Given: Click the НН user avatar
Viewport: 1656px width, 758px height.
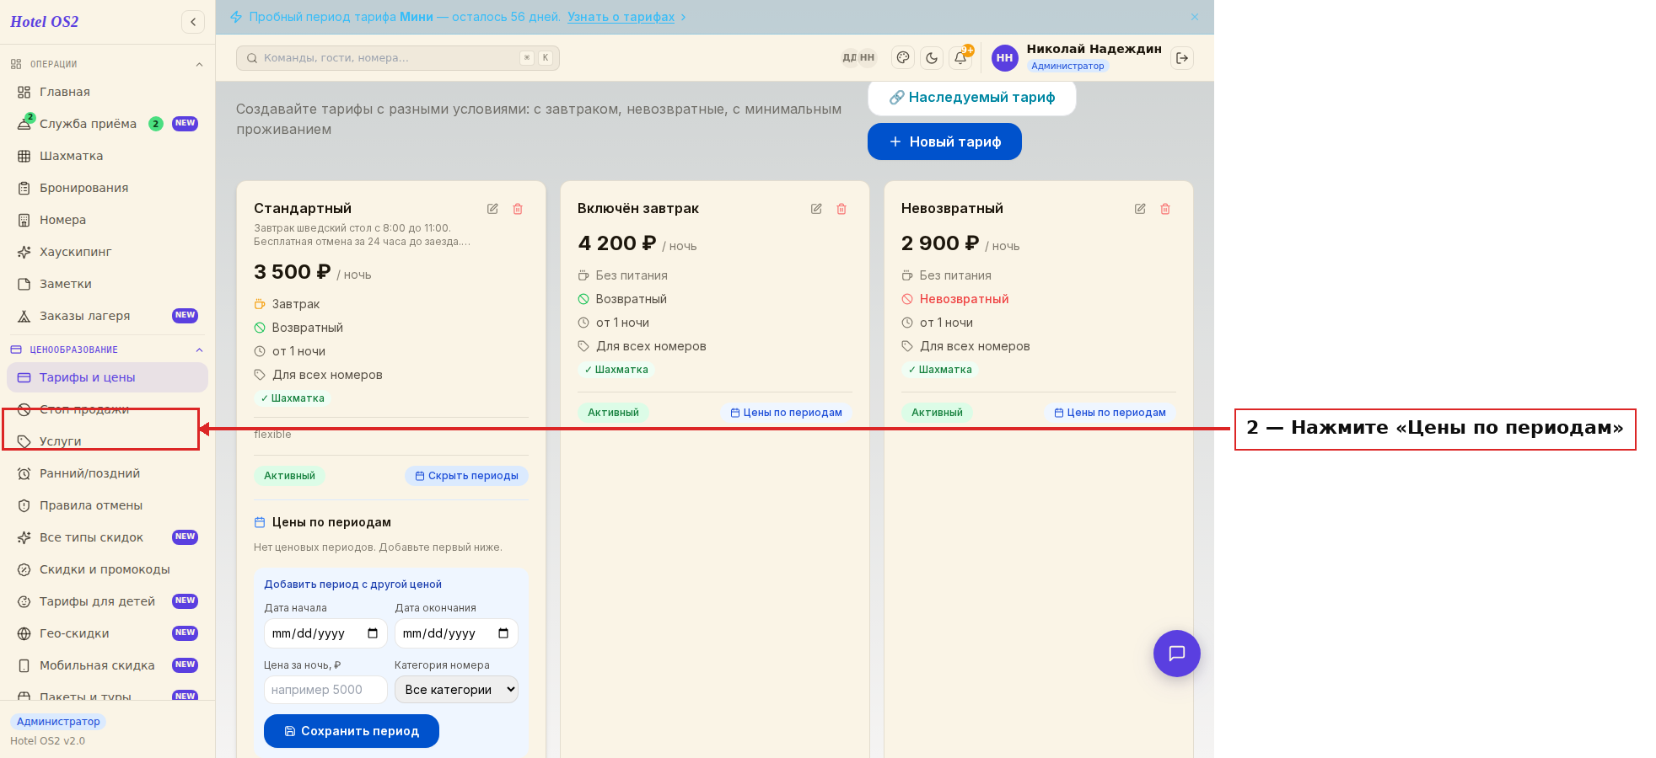Looking at the screenshot, I should pos(1004,58).
